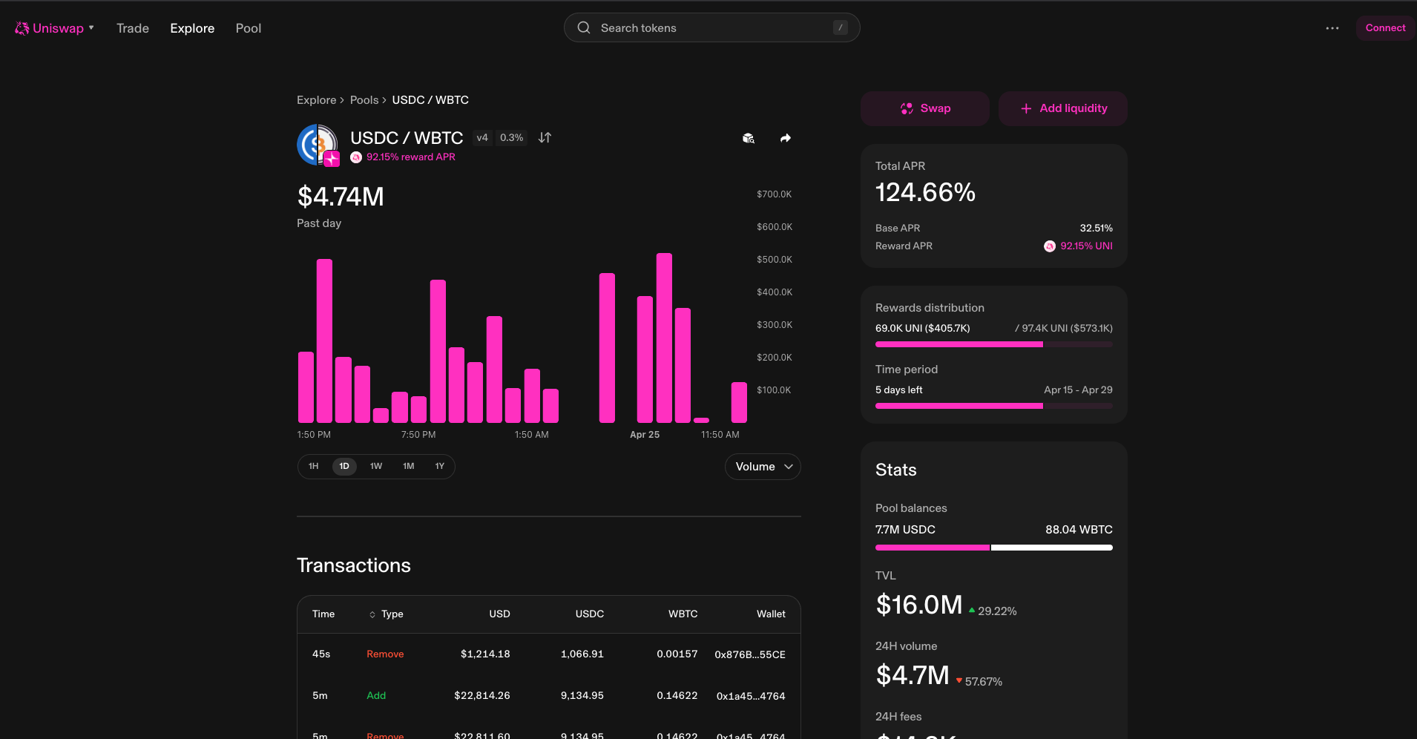1417x739 pixels.
Task: Click the share arrow icon
Action: (786, 138)
